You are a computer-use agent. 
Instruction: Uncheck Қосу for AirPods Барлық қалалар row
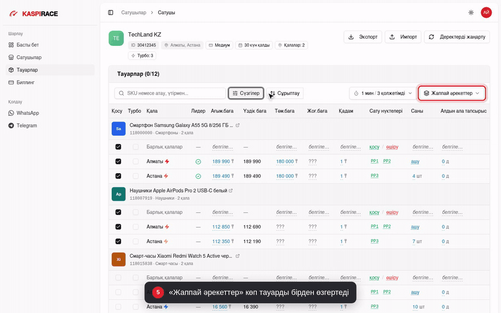(x=118, y=212)
